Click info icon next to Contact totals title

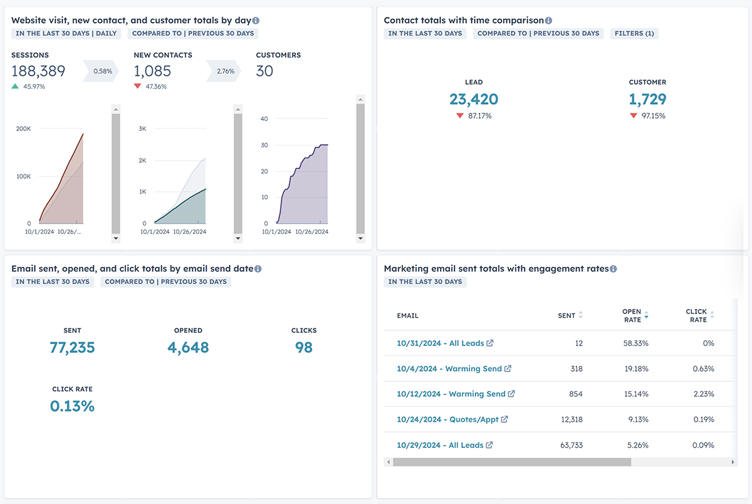pyautogui.click(x=549, y=21)
